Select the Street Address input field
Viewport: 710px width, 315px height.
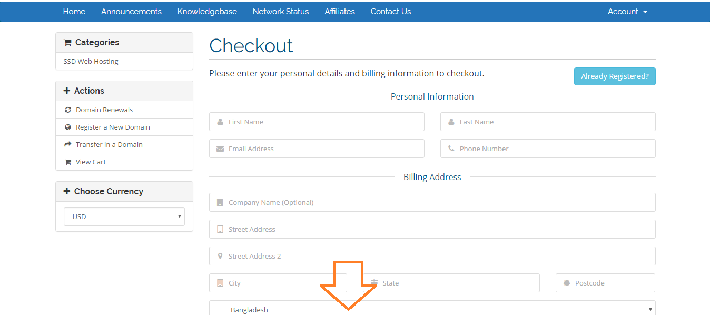point(432,229)
